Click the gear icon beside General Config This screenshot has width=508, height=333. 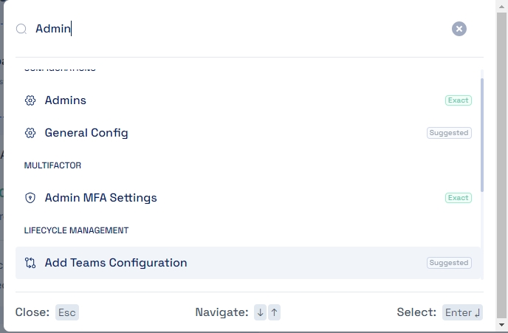[x=30, y=133]
